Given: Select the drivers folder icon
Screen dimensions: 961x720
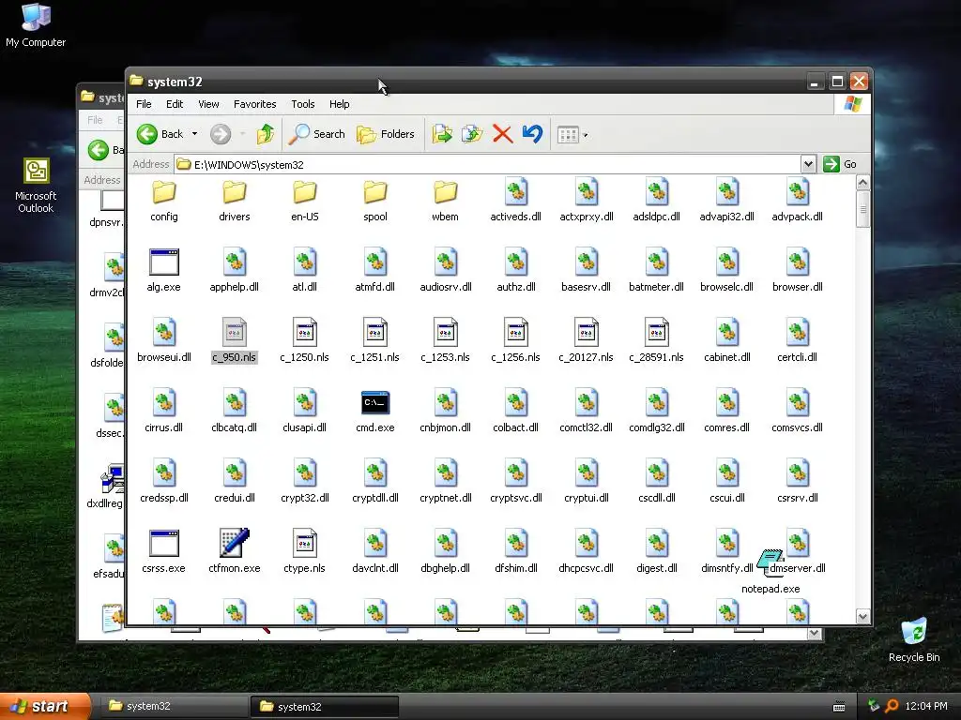Looking at the screenshot, I should click(234, 192).
